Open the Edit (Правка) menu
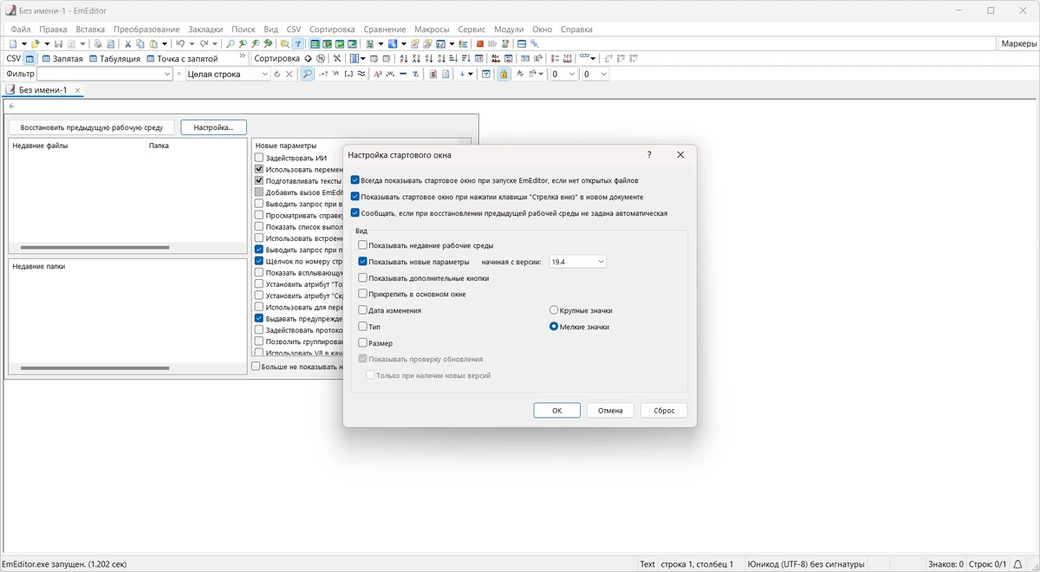 (x=53, y=29)
